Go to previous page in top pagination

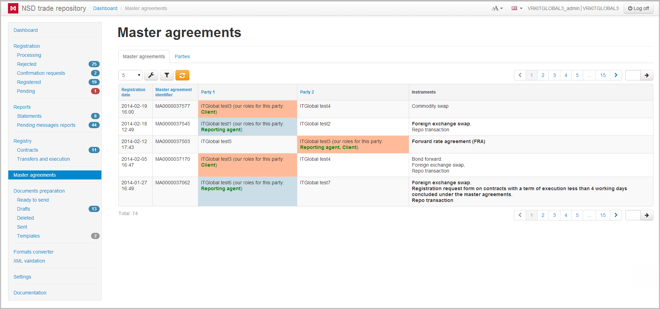[x=520, y=75]
